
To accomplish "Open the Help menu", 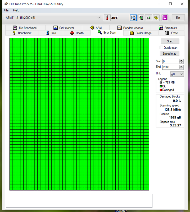I will click(16, 10).
